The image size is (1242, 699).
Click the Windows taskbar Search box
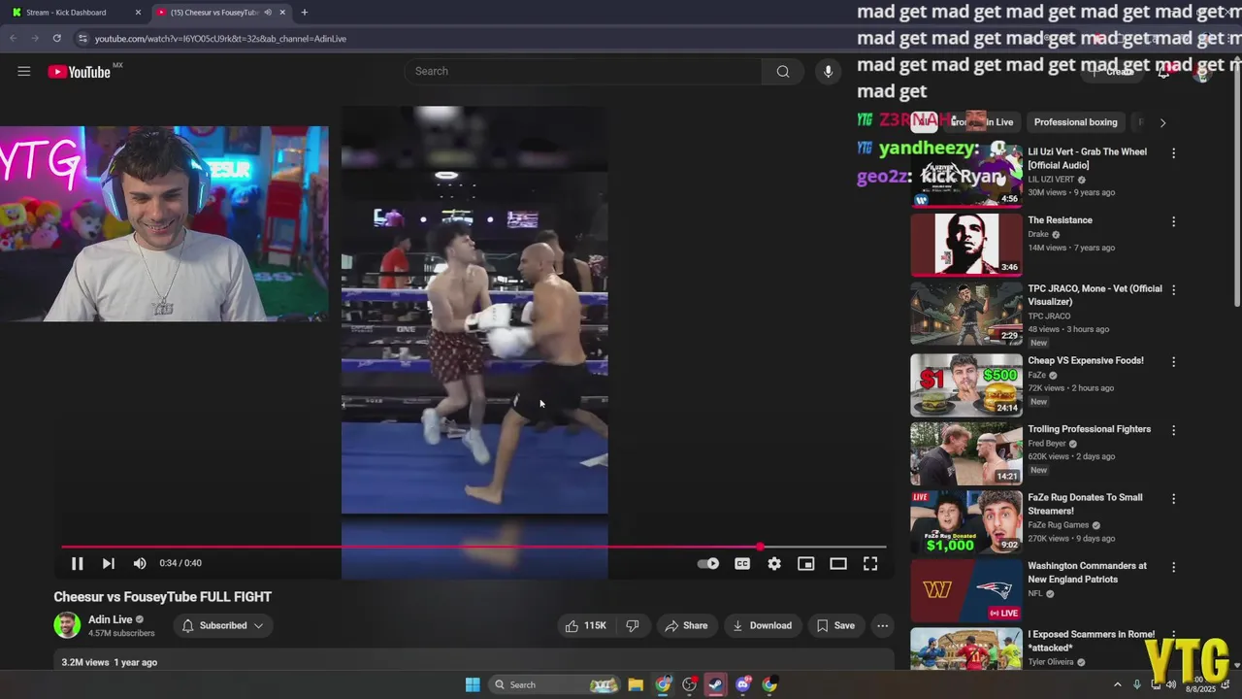553,684
